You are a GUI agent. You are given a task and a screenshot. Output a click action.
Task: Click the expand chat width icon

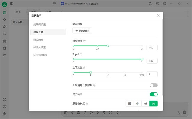pyautogui.click(x=157, y=4)
